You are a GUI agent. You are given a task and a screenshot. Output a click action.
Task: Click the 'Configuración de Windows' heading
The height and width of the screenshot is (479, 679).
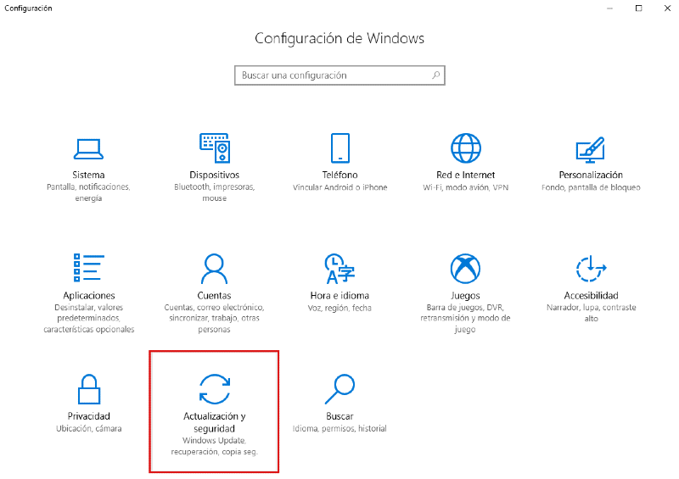tap(339, 38)
